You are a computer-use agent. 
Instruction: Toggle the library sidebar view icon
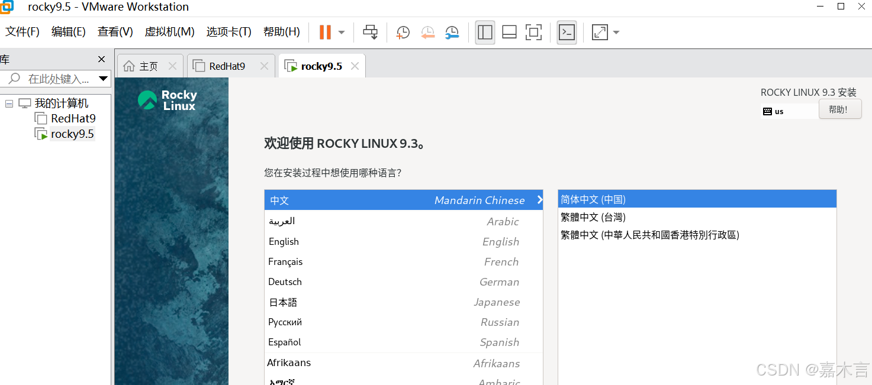[485, 32]
